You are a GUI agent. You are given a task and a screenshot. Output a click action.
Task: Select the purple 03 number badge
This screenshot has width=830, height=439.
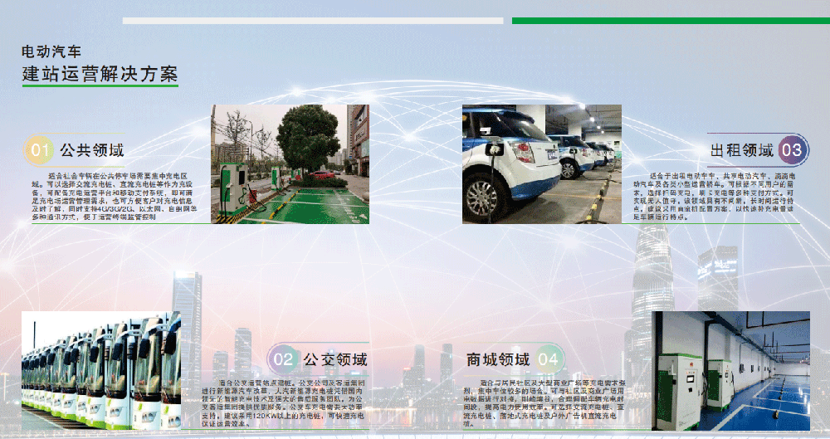point(792,150)
